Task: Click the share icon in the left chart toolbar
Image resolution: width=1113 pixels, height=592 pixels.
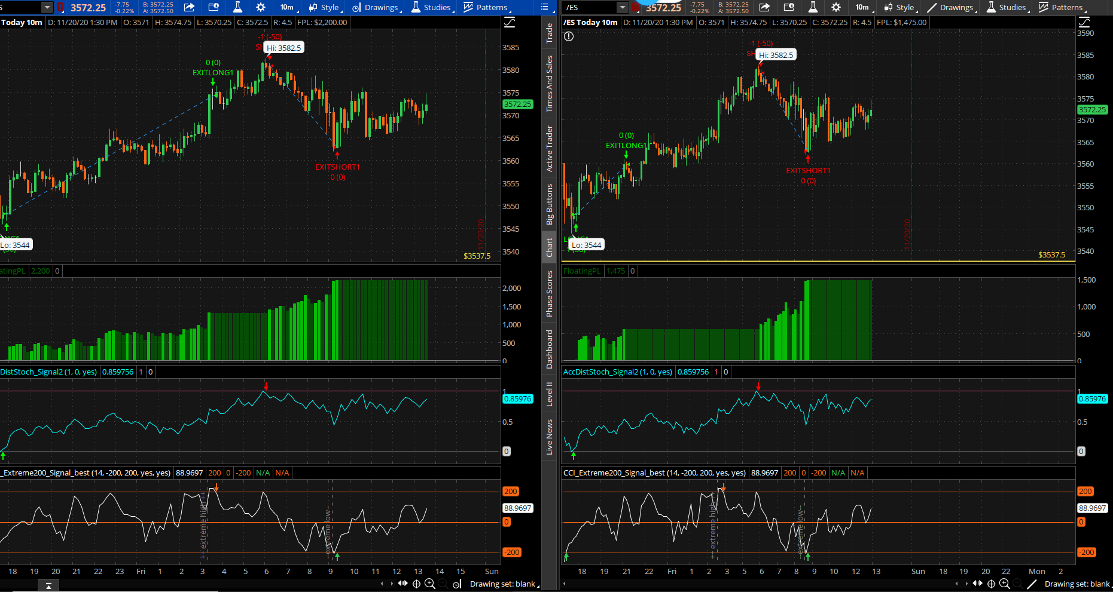Action: point(189,7)
